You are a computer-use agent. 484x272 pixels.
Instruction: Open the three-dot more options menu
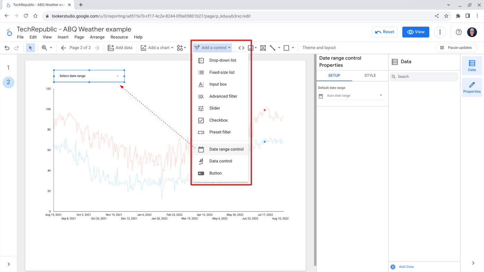coord(440,32)
